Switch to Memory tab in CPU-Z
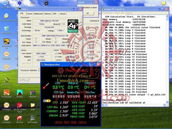 48,14
